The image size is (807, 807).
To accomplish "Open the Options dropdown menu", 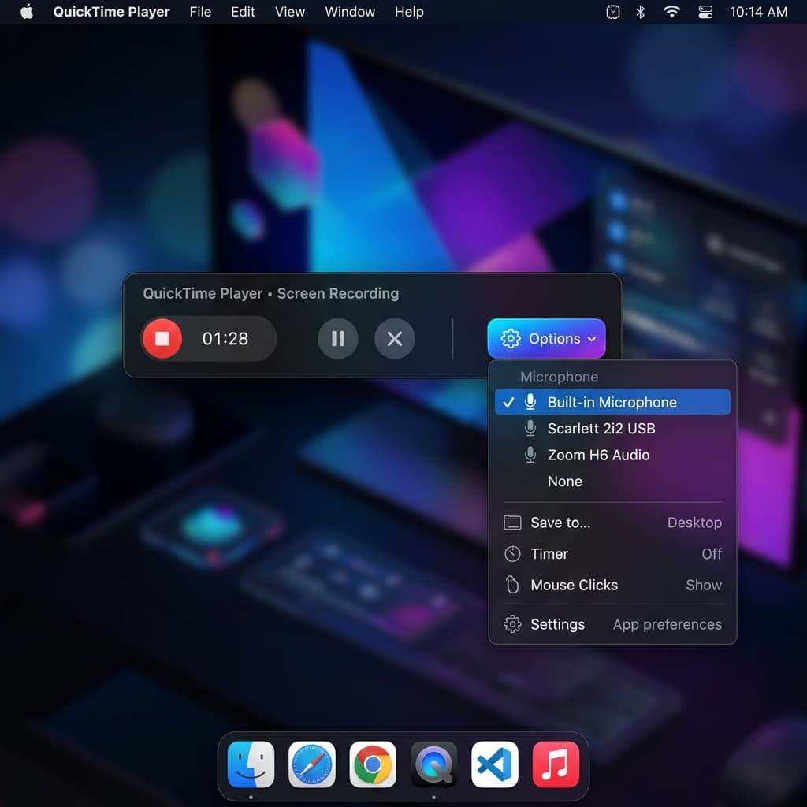I will pyautogui.click(x=547, y=338).
